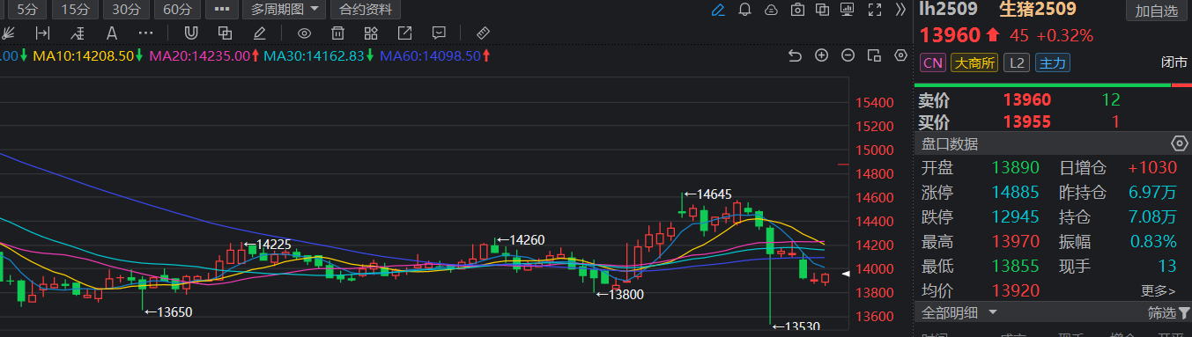Zoom out the chart with minus icon
1192x337 pixels.
[848, 55]
